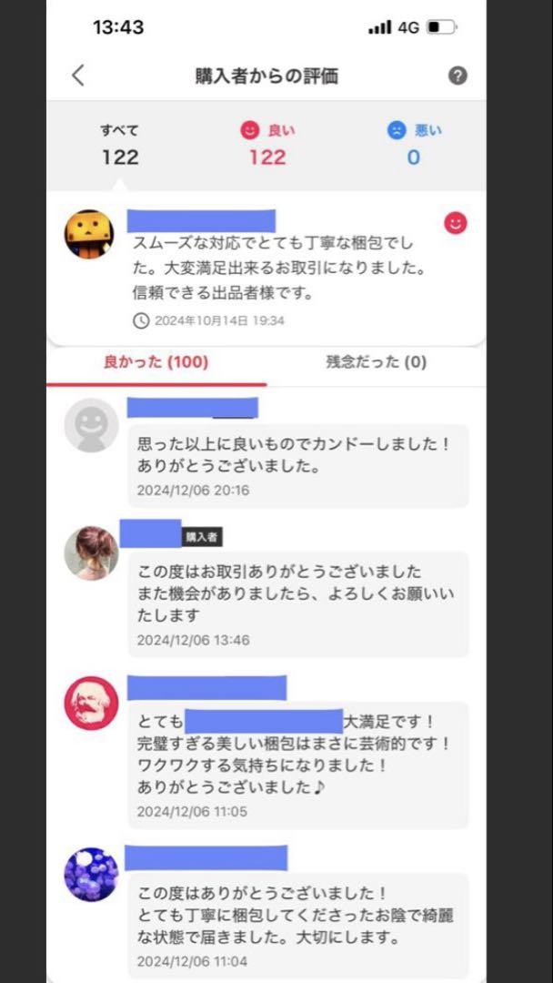Open the gray default smiley avatar
This screenshot has height=983, width=553.
pos(92,425)
